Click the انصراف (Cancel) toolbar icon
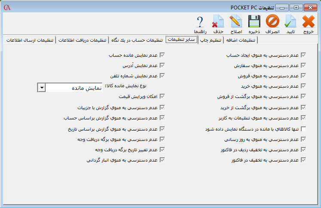This screenshot has height=208, width=321. tap(272, 22)
